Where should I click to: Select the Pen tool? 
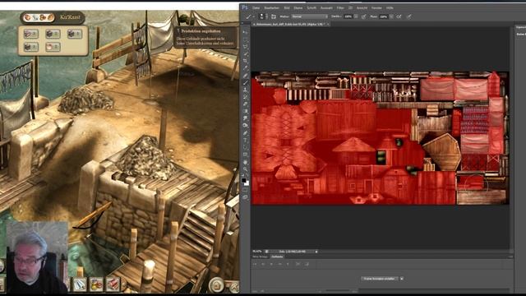coord(245,133)
